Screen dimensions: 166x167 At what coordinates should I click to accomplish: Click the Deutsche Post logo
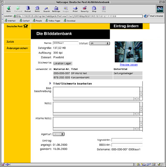pyautogui.click(x=18, y=26)
